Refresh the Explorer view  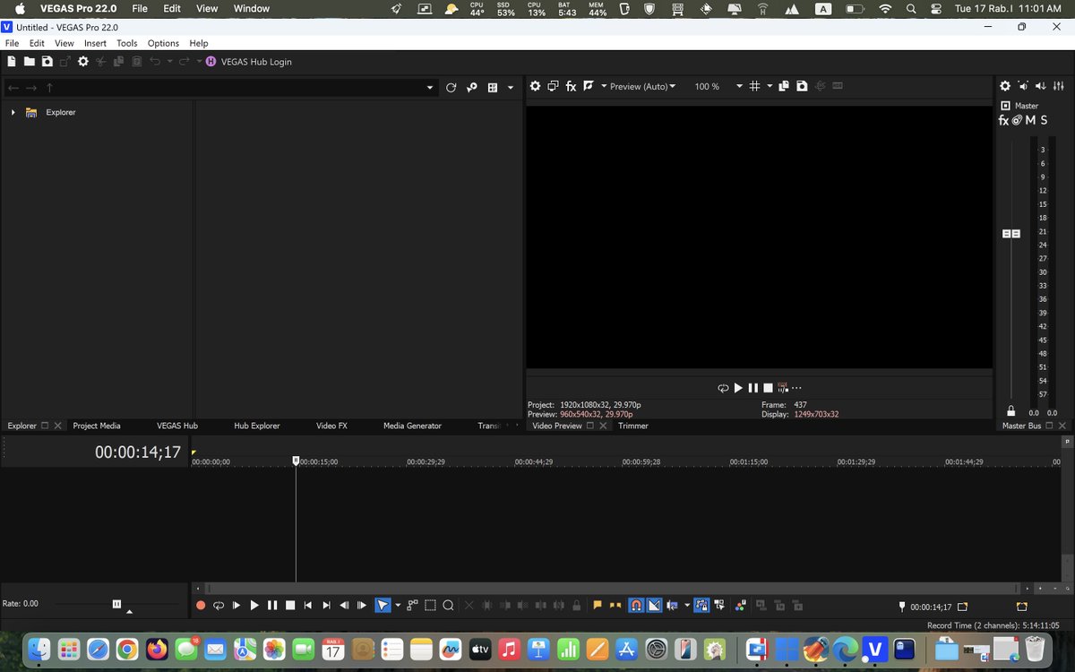pyautogui.click(x=451, y=87)
